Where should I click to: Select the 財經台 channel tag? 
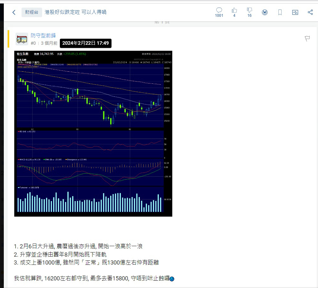coord(31,12)
